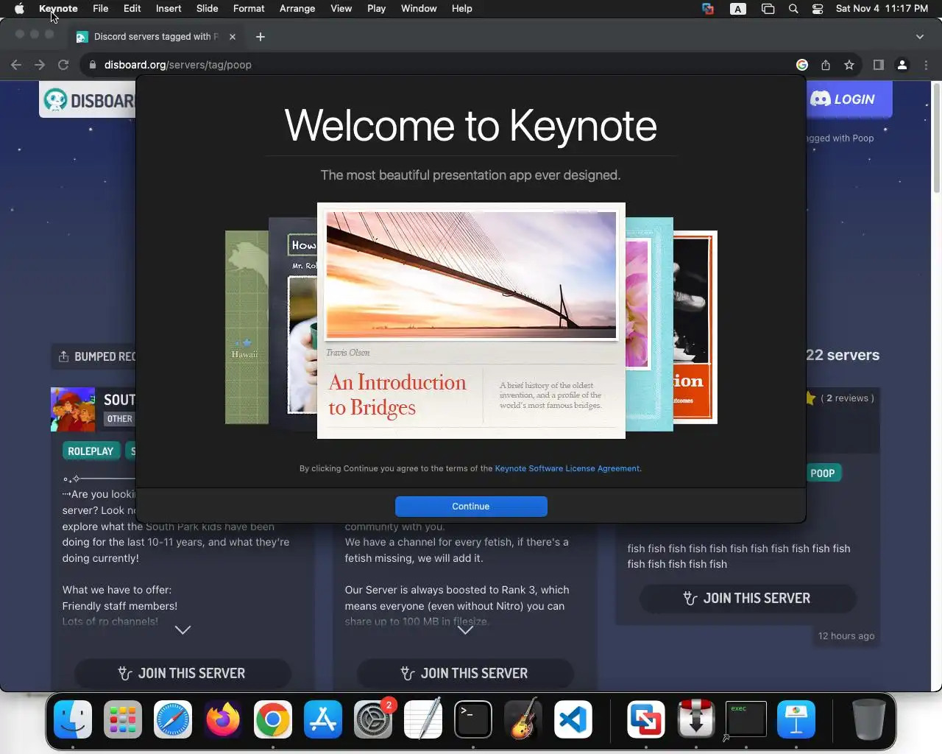Viewport: 942px width, 754px height.
Task: Open the Chrome profile icon
Action: 902,65
